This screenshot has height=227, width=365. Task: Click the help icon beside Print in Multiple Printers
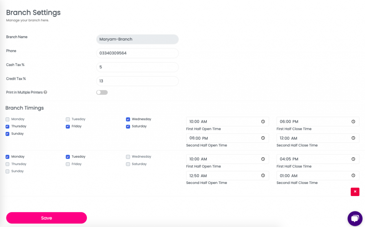[45, 93]
